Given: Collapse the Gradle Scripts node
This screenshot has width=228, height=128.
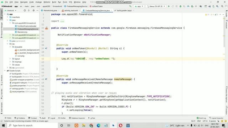Looking at the screenshot, I should pyautogui.click(x=5, y=71).
